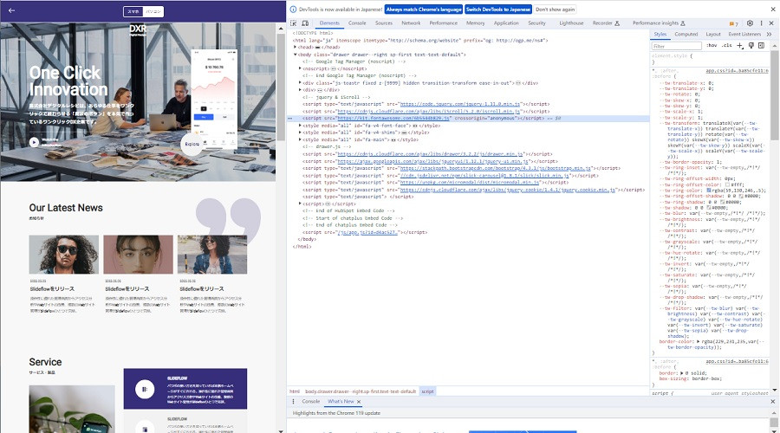Expand the js-toastr div node
Viewport: 780px width, 433px height.
coord(300,83)
